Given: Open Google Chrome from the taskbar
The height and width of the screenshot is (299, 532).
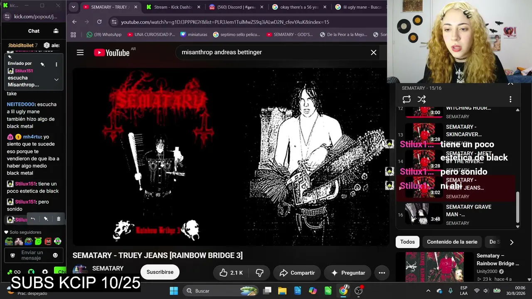Looking at the screenshot, I should [x=343, y=291].
